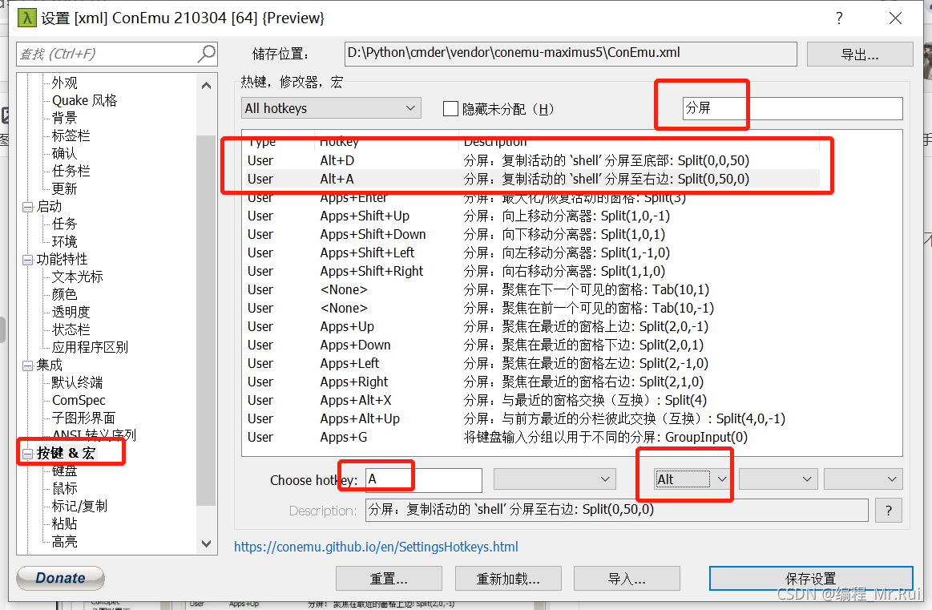Select 鼠标 in the settings tree
The width and height of the screenshot is (932, 610).
(64, 488)
